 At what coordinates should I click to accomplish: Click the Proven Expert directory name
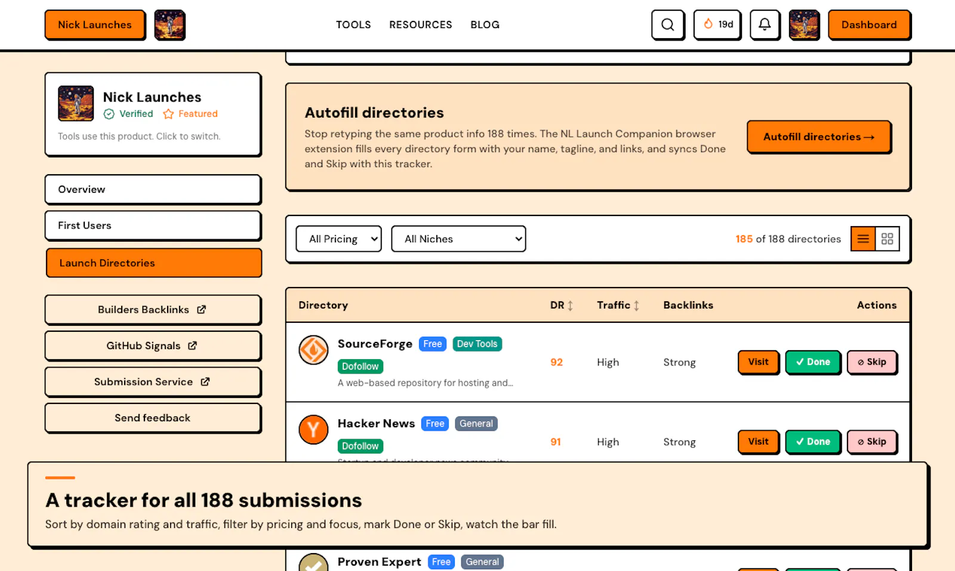coord(380,562)
